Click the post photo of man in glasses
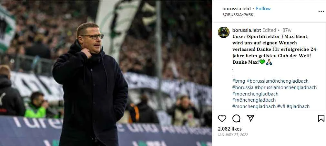326x146 pixels. [106, 73]
